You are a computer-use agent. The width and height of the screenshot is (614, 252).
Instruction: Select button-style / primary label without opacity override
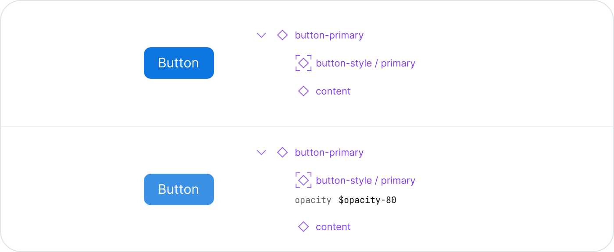(365, 63)
